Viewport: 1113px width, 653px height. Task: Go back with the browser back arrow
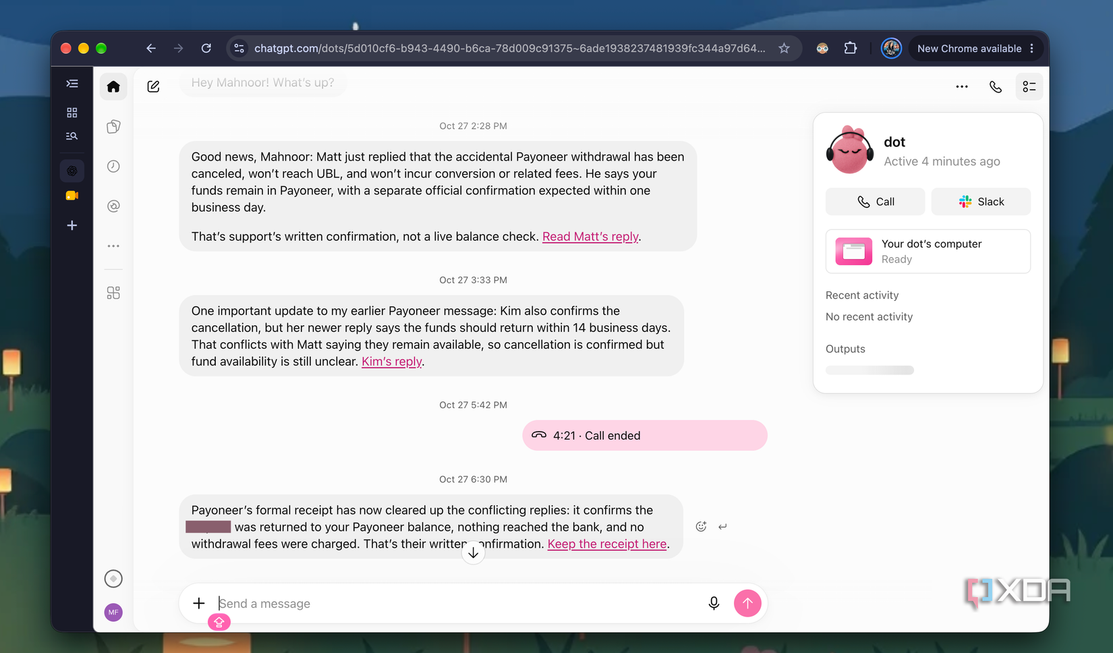coord(151,49)
